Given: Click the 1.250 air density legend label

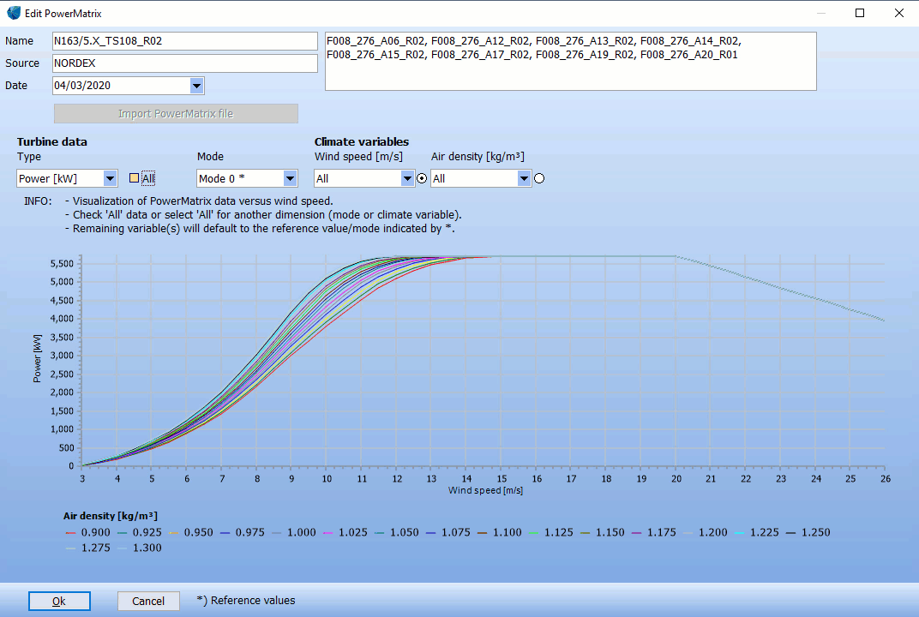Looking at the screenshot, I should click(816, 533).
